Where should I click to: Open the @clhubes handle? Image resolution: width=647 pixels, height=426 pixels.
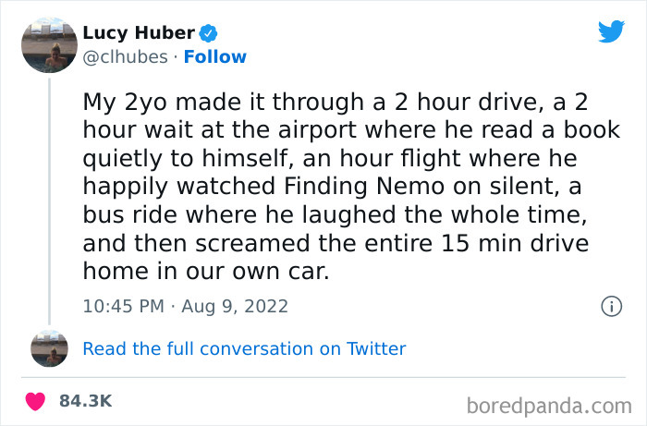[x=124, y=56]
